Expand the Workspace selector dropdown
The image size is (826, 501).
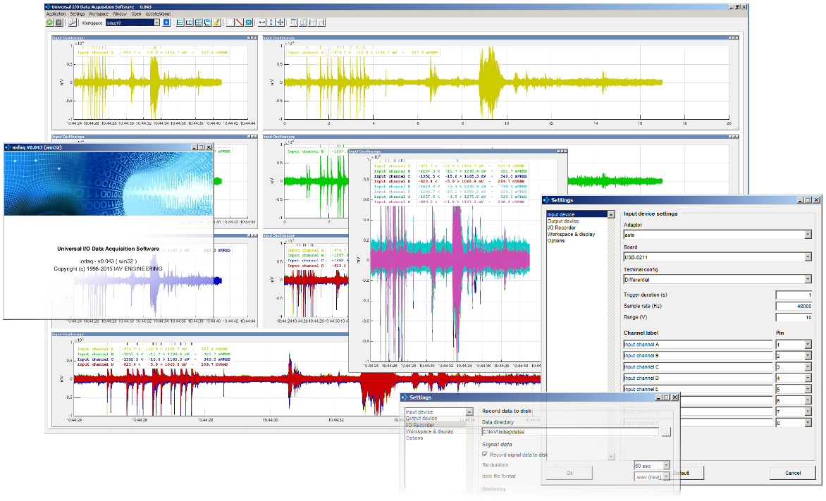click(x=156, y=23)
